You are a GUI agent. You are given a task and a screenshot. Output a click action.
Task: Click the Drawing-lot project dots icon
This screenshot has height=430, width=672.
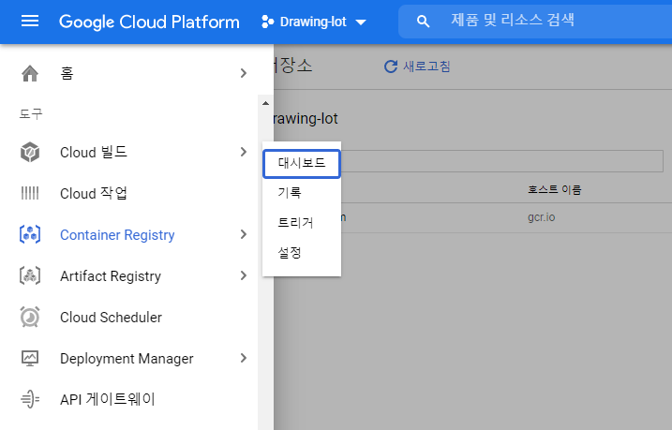pyautogui.click(x=267, y=22)
